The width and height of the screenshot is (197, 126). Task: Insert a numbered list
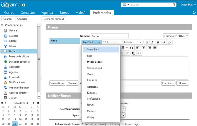tap(123, 48)
